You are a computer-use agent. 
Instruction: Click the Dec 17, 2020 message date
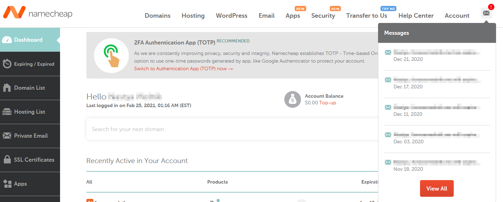[x=408, y=87]
